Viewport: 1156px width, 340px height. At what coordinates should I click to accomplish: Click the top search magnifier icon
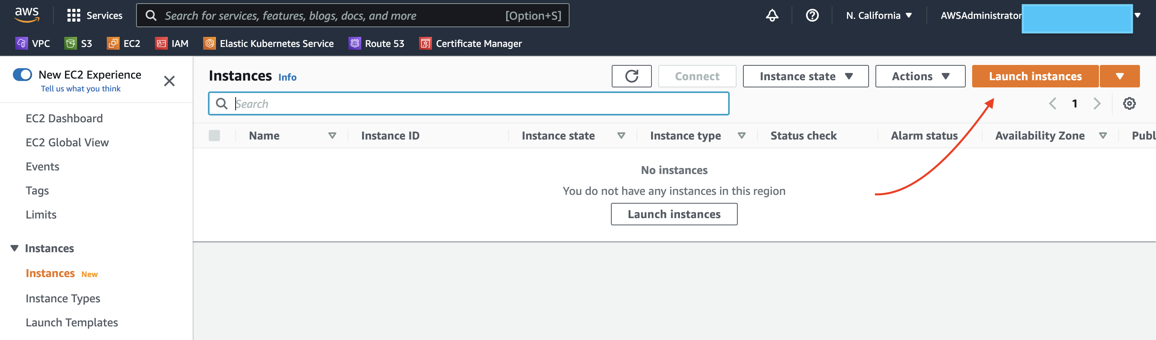151,15
